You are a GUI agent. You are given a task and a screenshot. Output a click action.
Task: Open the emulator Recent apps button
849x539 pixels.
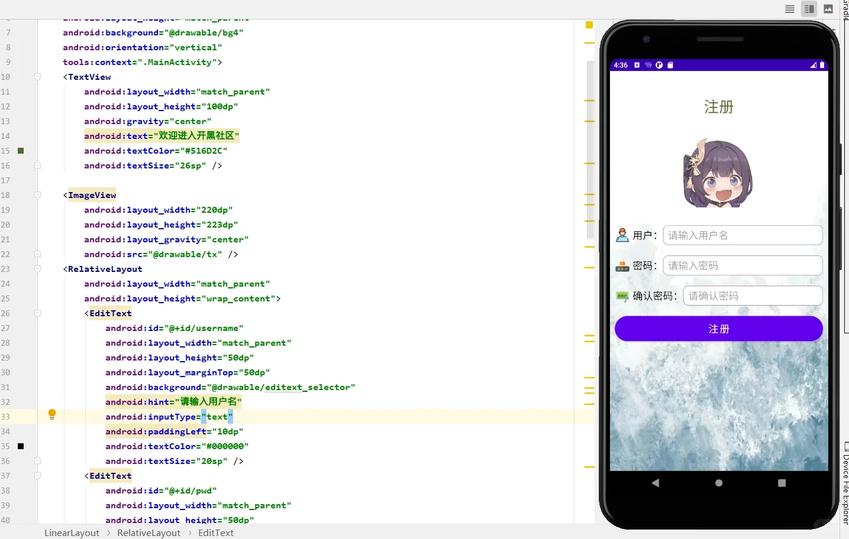coord(781,483)
